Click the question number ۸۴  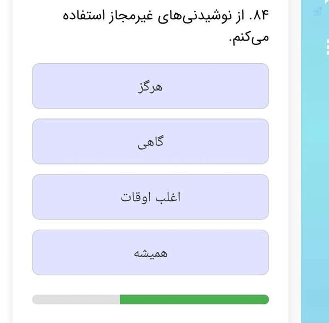pos(262,15)
